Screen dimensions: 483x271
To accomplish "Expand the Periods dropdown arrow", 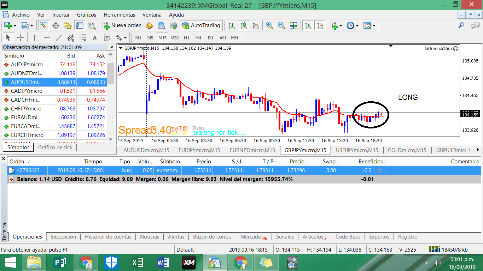I will [357, 26].
